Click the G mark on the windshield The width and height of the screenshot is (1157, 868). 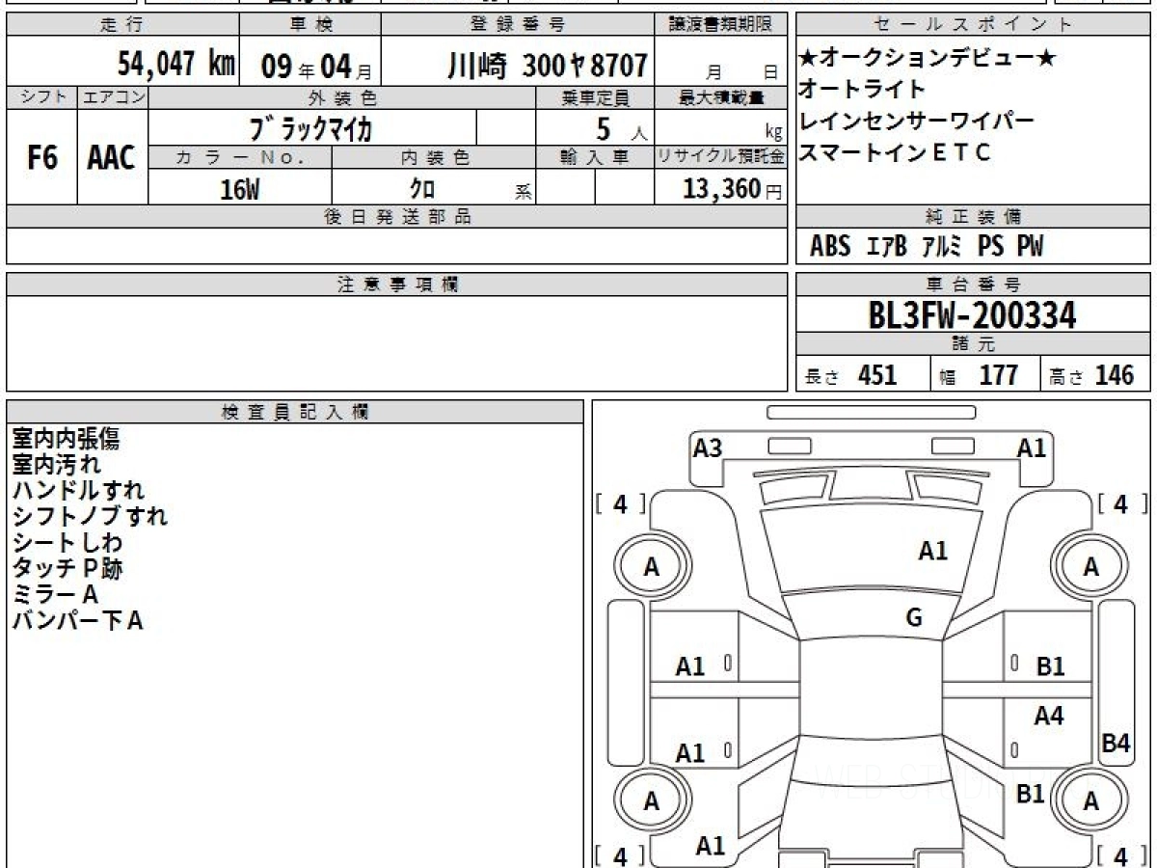click(914, 618)
